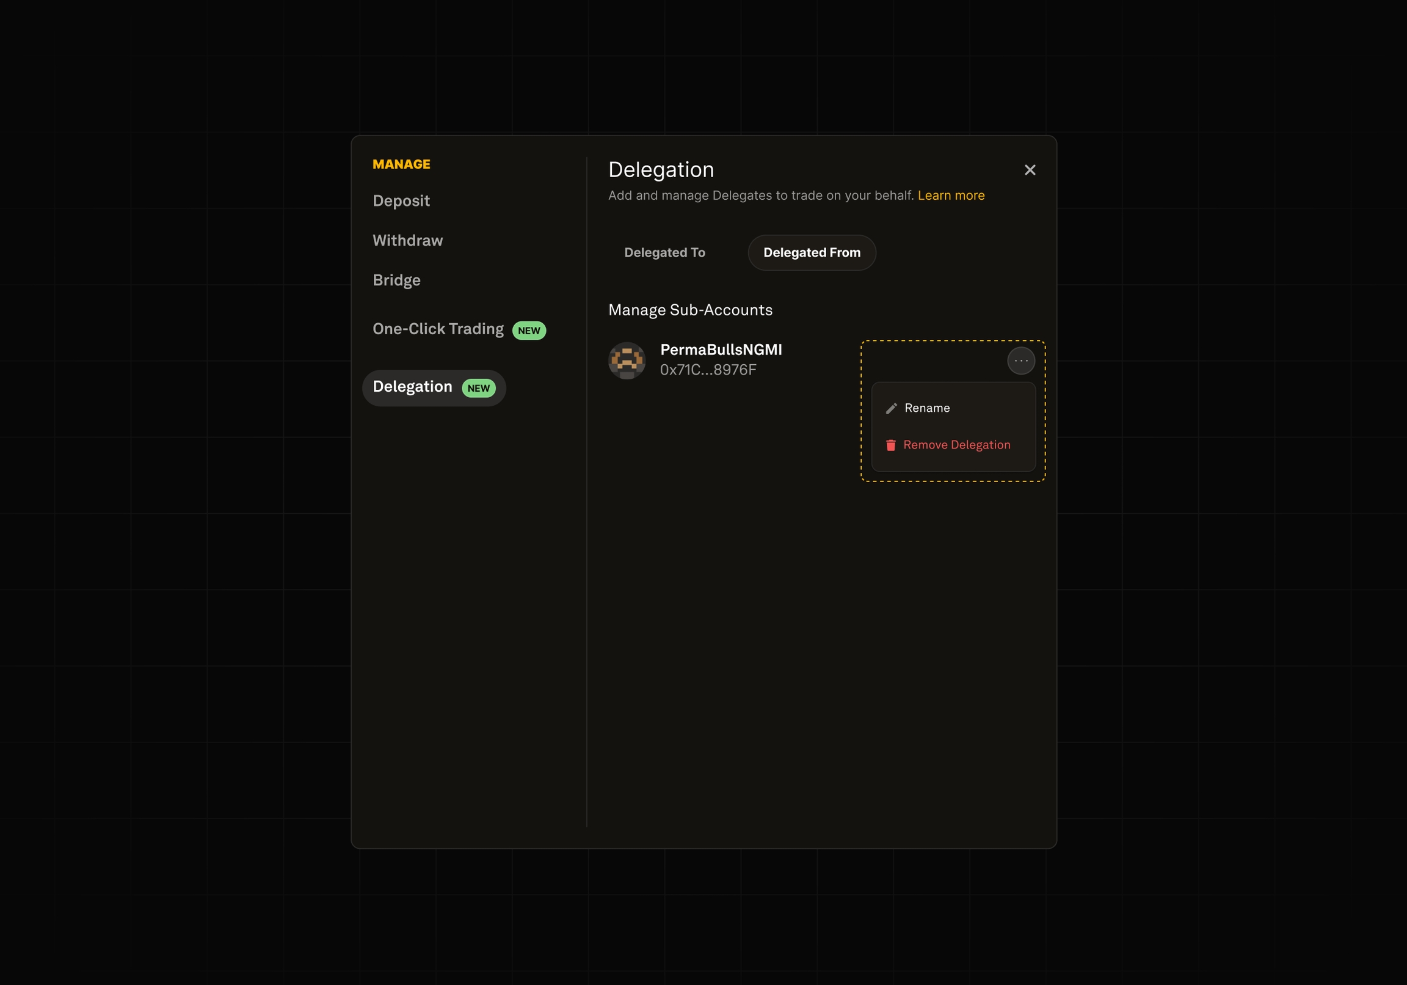Viewport: 1407px width, 985px height.
Task: Open the three-dots menu for PermaBullsNGMI
Action: [1021, 361]
